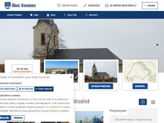Go to Hlavní stránka menu item
Image resolution: width=164 pixels, height=123 pixels.
click(14, 15)
